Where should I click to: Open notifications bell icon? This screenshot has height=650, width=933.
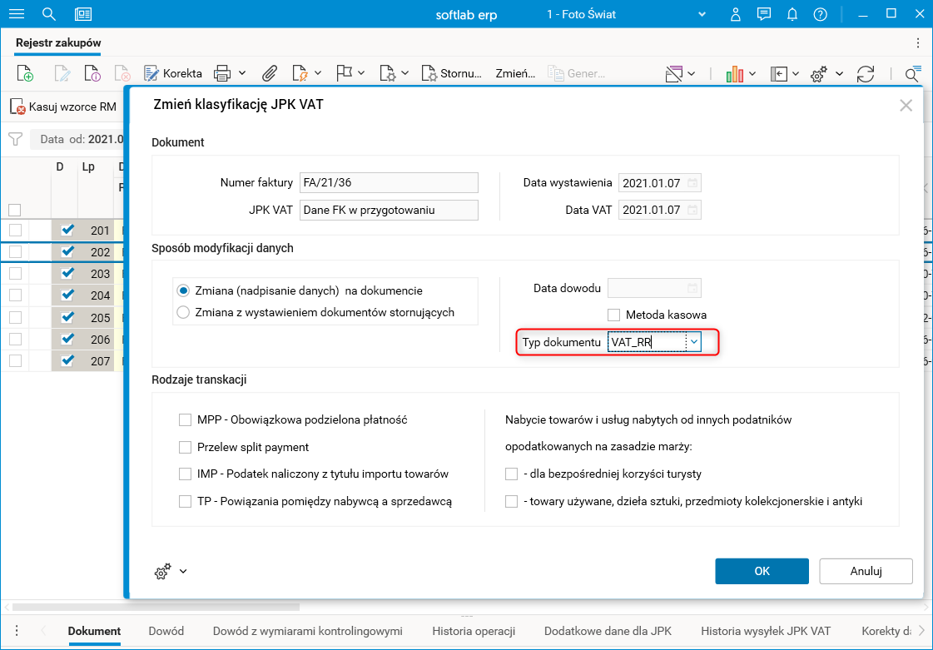pyautogui.click(x=792, y=14)
